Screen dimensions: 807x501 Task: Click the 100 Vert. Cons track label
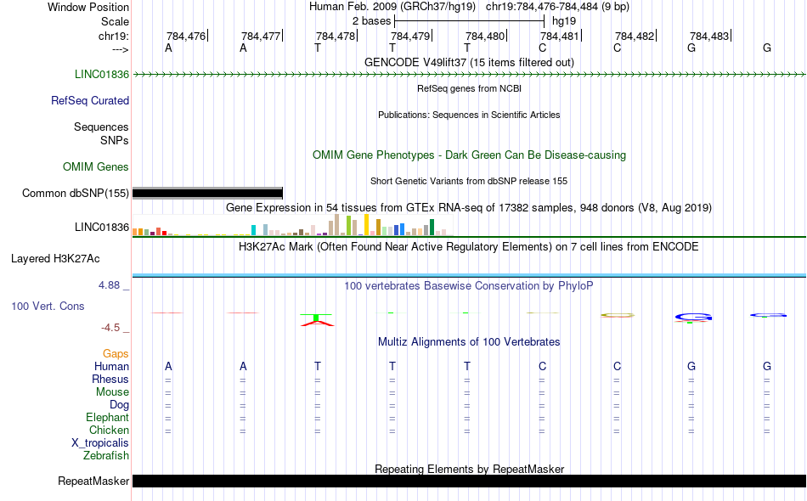(48, 306)
